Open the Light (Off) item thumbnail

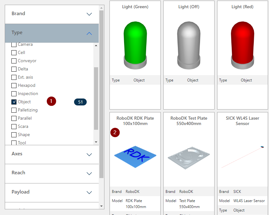tap(189, 45)
